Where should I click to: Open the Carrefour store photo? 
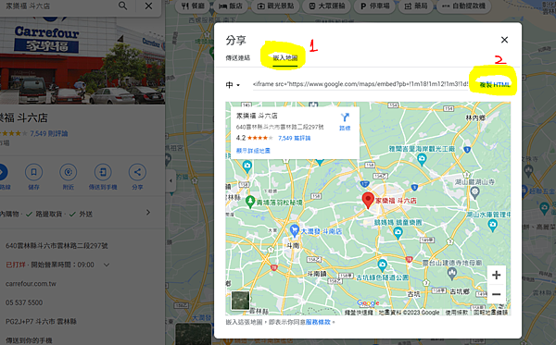[82, 60]
